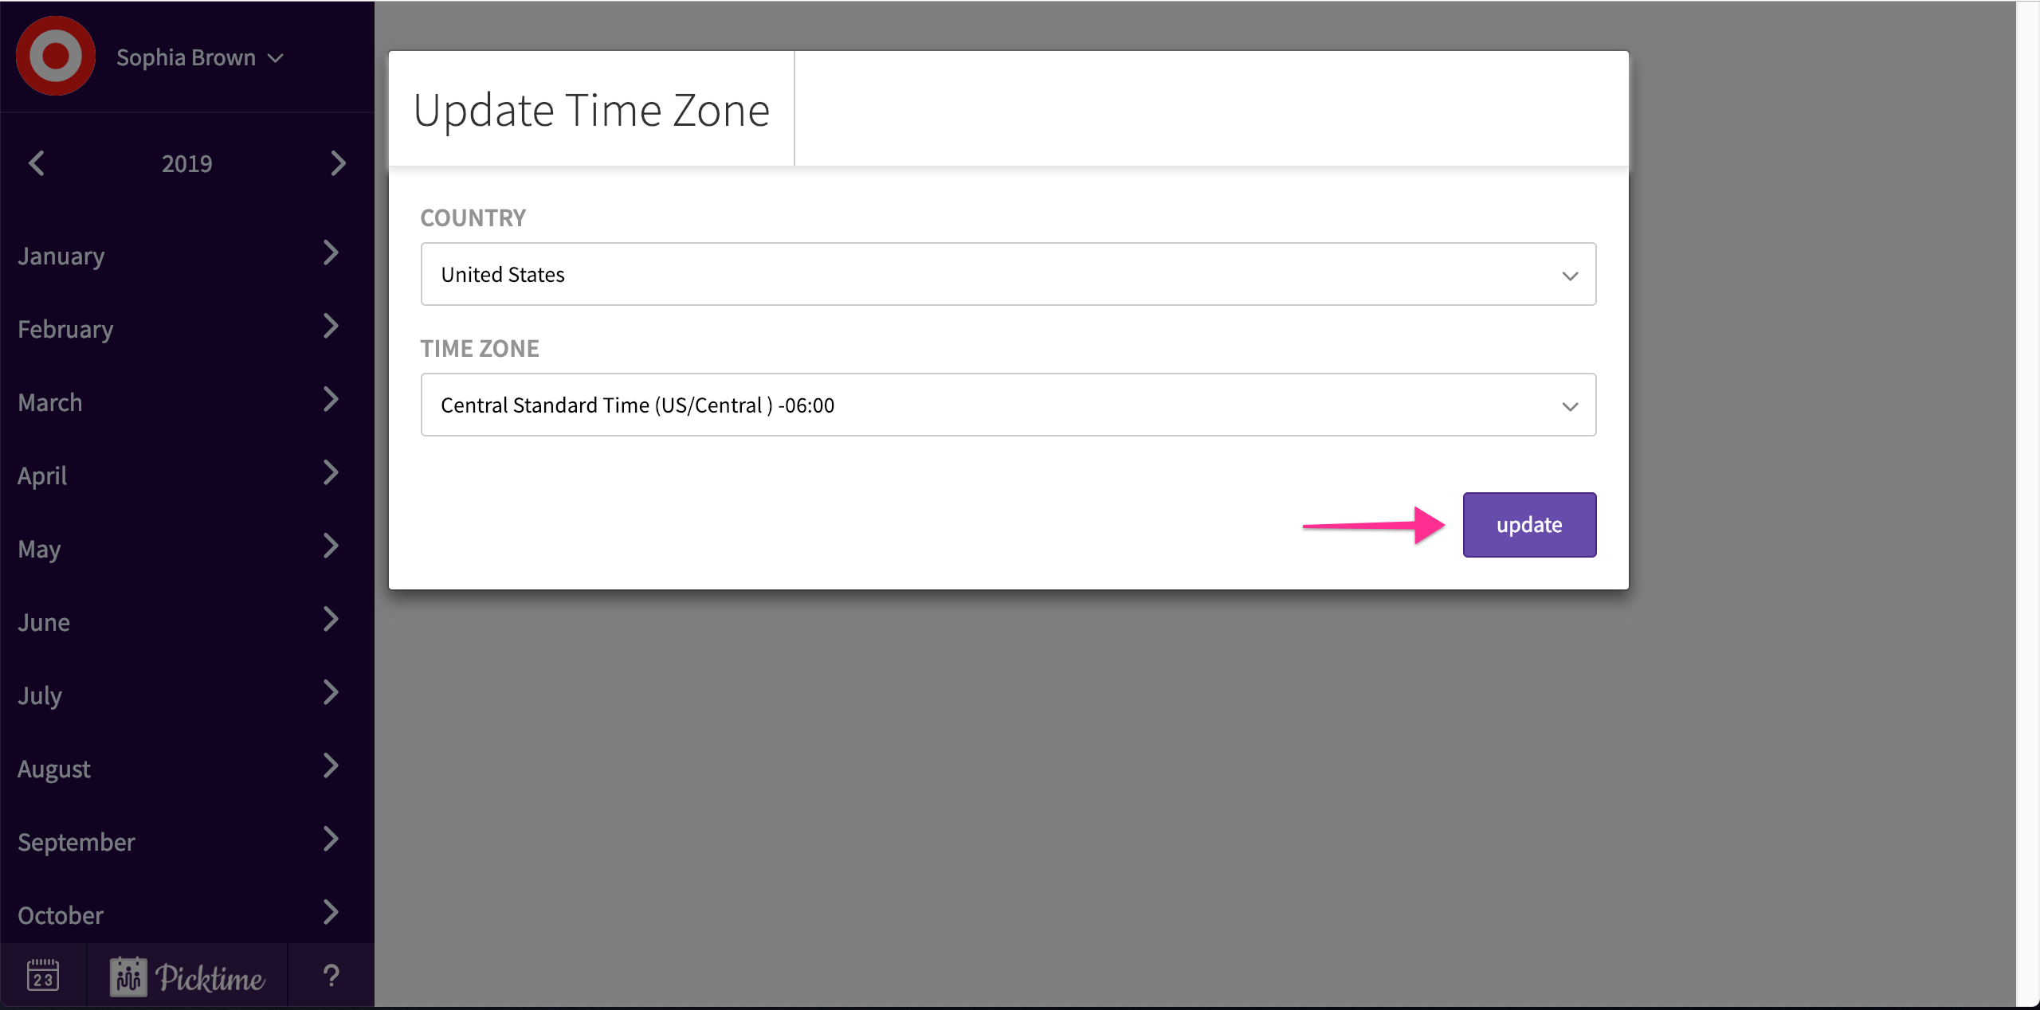
Task: Click the red target profile avatar
Action: 56,57
